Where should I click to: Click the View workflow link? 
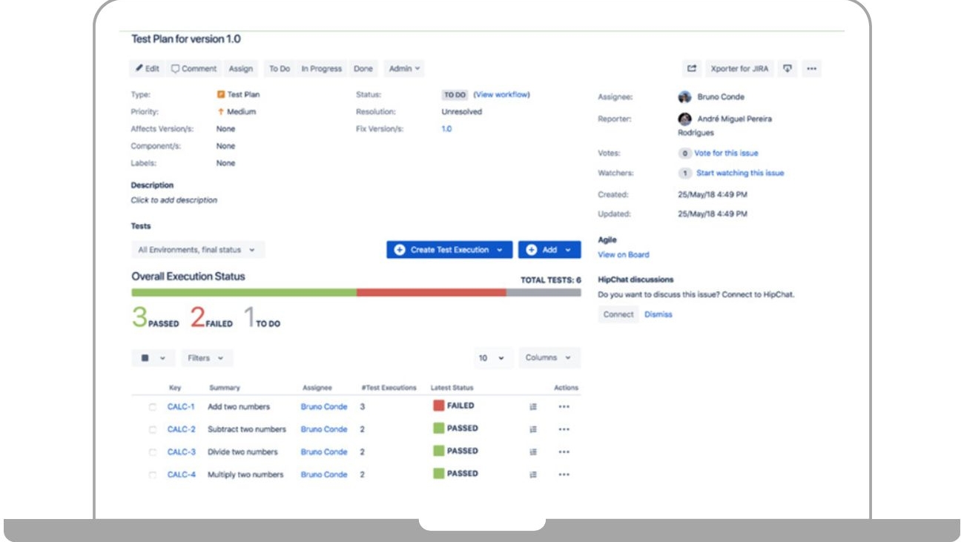tap(501, 95)
